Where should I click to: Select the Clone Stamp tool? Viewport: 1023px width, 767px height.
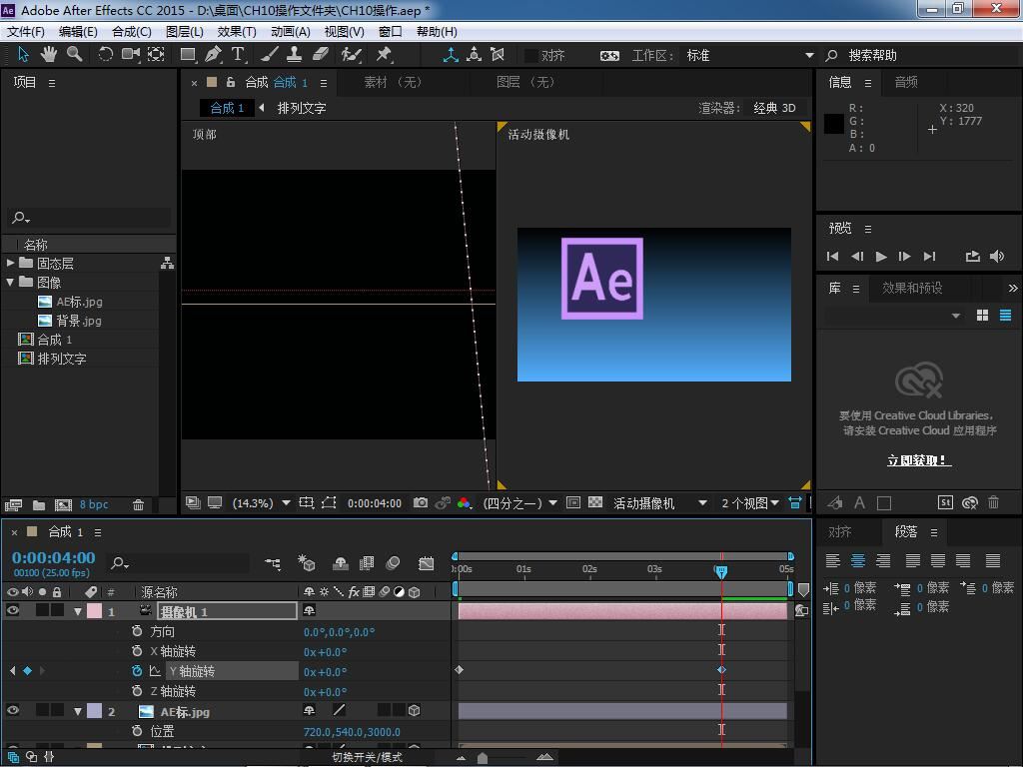[295, 54]
